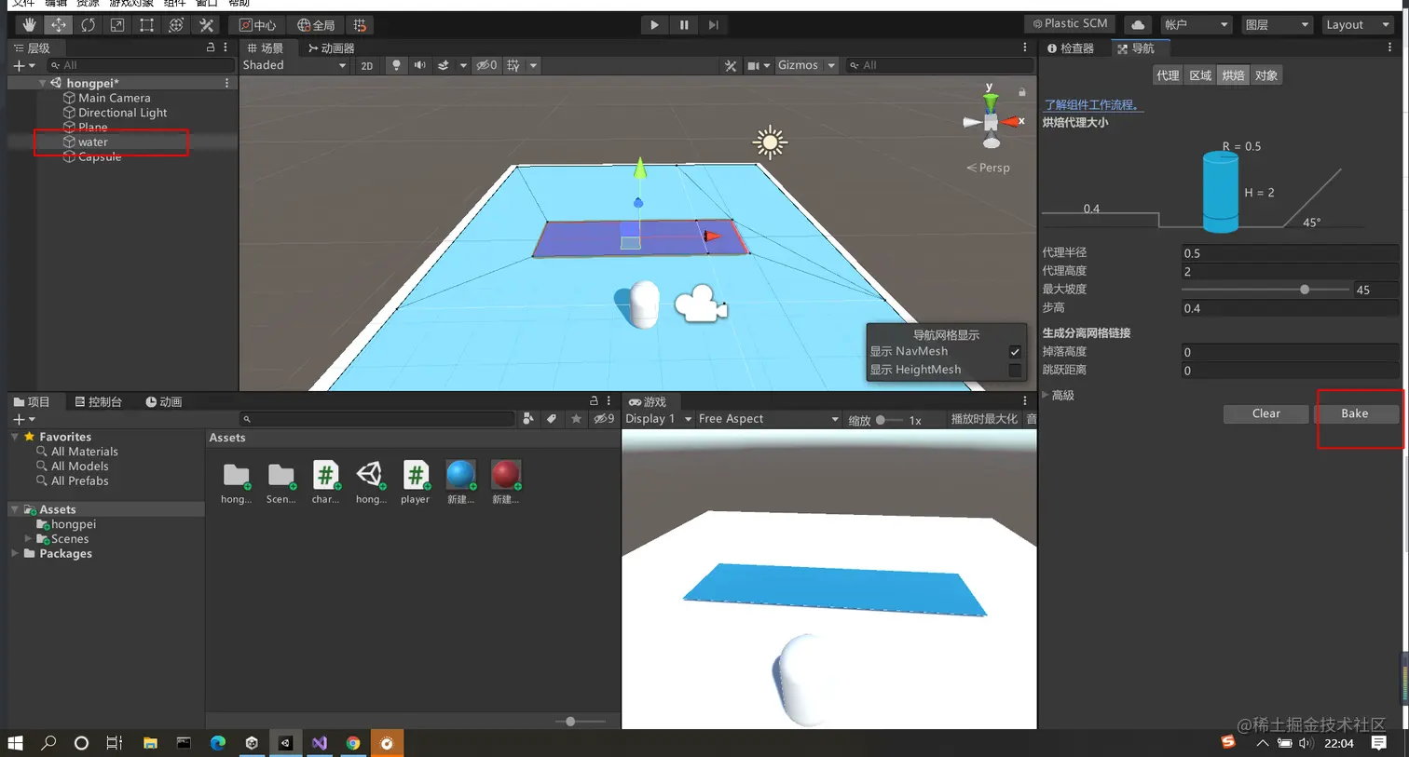Select the combined Transform tool
1409x757 pixels.
176,25
